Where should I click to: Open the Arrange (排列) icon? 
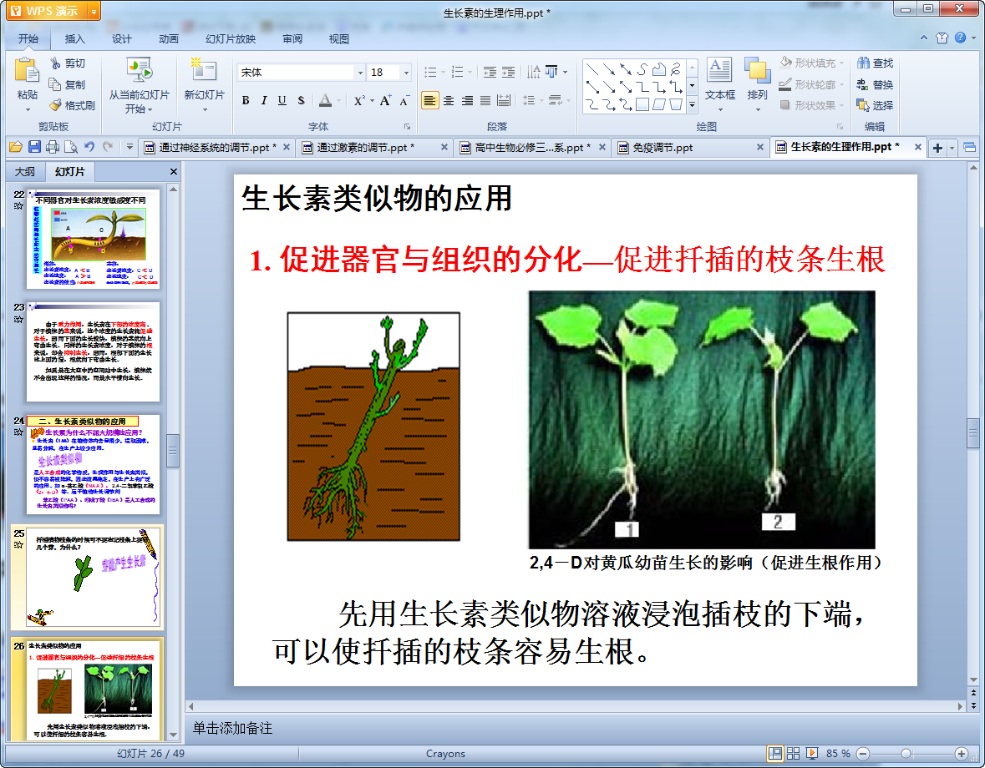(757, 70)
